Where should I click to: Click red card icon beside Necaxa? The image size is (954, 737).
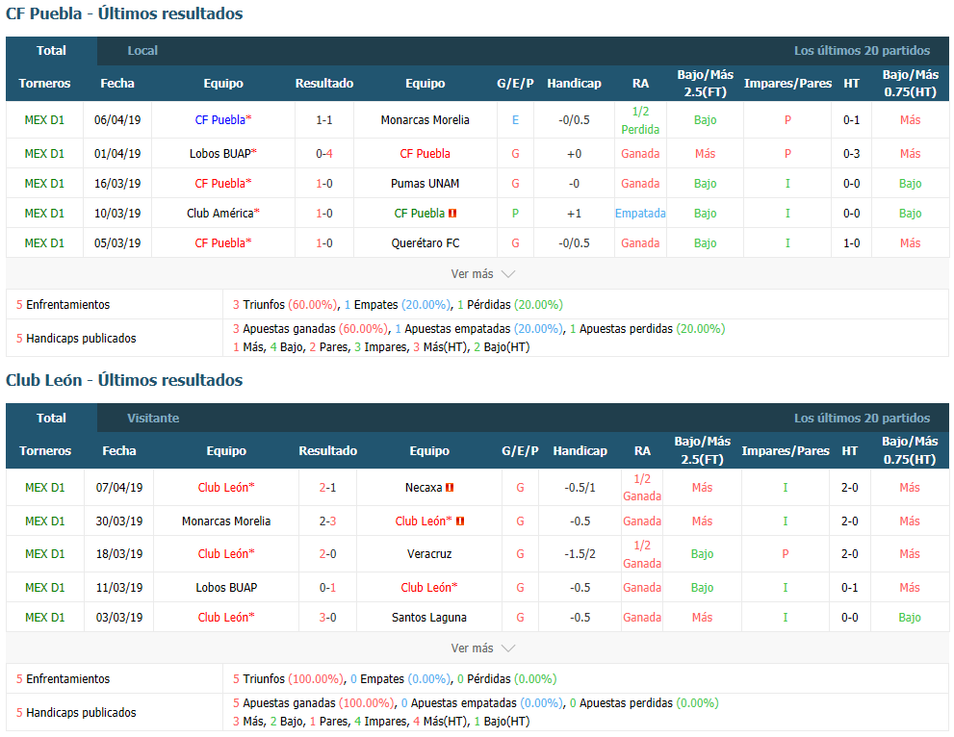(450, 488)
